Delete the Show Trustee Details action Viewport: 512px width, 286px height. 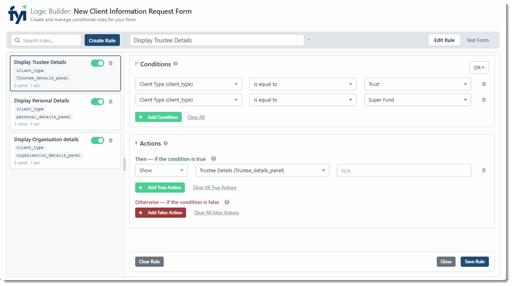(x=484, y=170)
